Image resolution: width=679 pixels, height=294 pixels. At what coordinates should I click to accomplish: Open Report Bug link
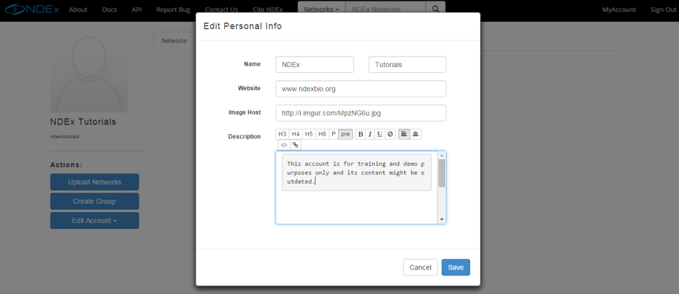click(173, 9)
